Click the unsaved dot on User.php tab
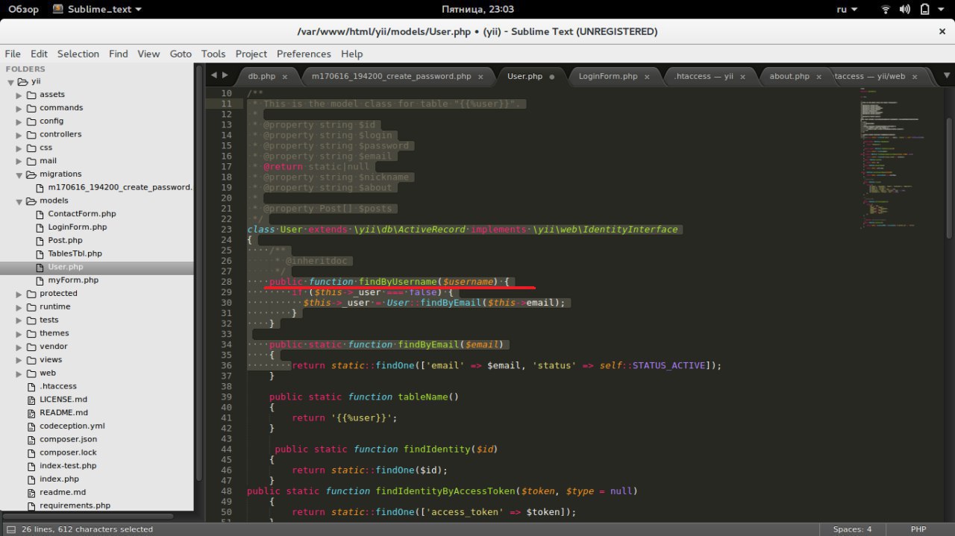This screenshot has height=536, width=955. 552,77
